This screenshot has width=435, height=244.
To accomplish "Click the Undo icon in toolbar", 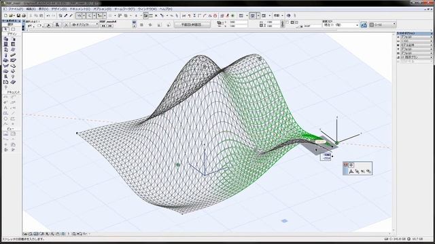I will click(x=48, y=16).
